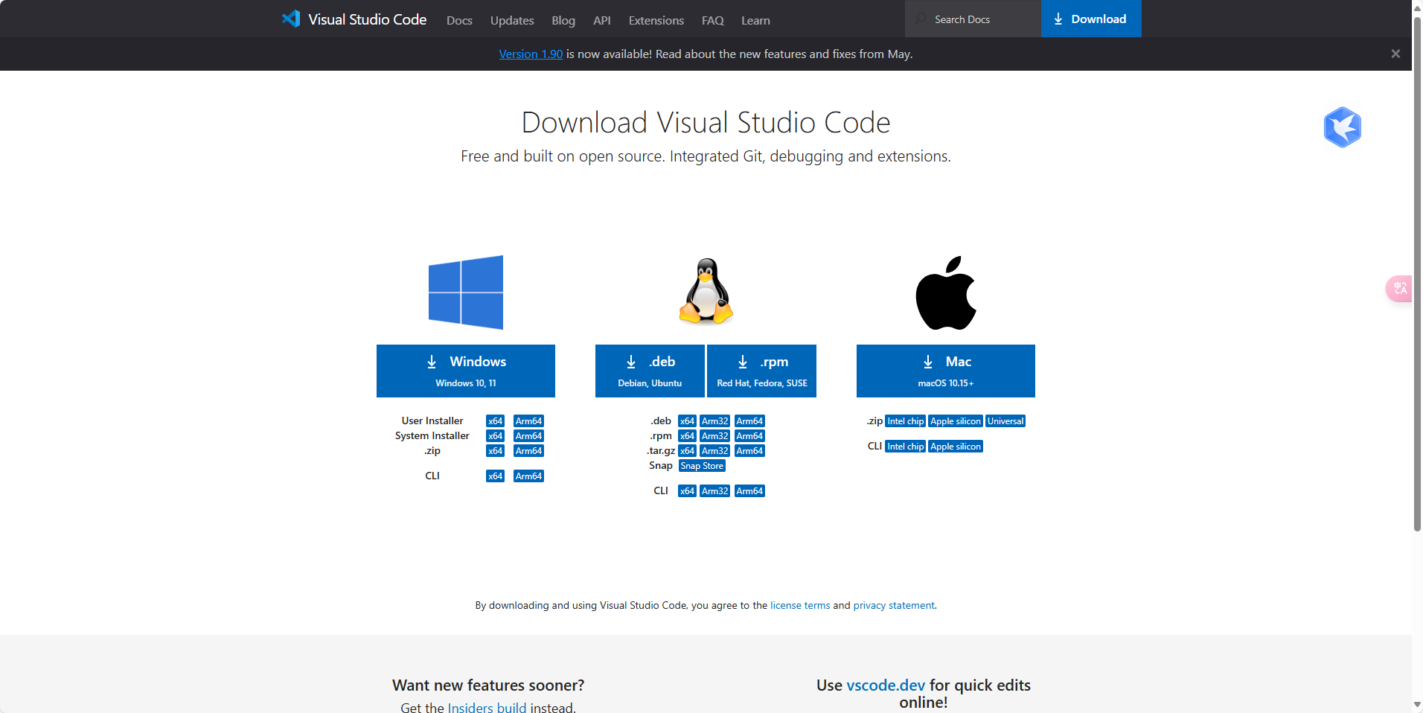Select Arm64 for Linux .rpm
1423x713 pixels.
(x=749, y=436)
